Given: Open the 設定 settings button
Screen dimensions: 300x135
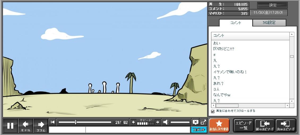Looking at the screenshot, I should (272, 5).
